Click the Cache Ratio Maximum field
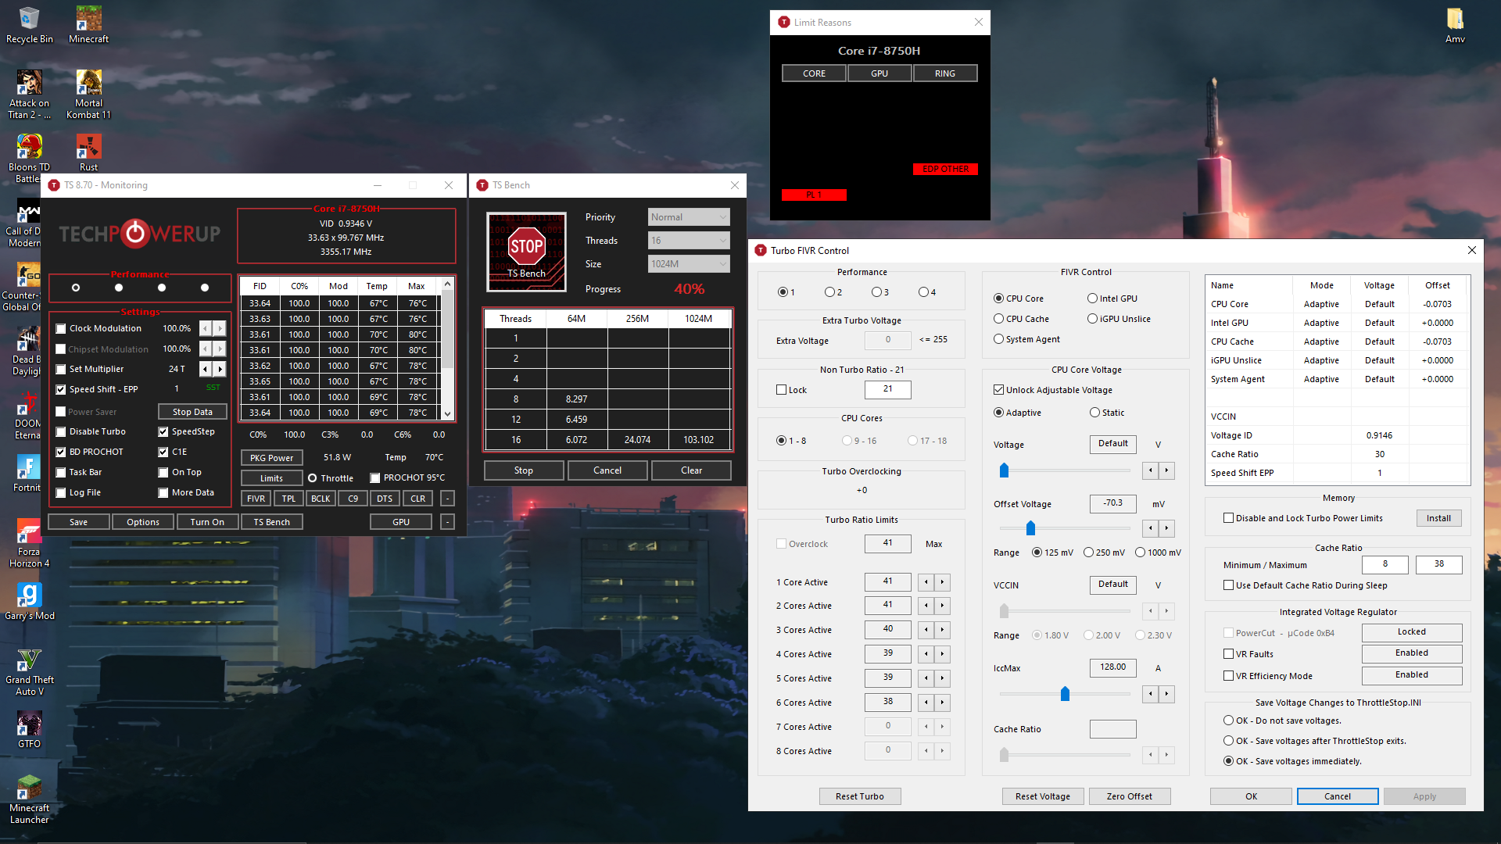 pyautogui.click(x=1438, y=564)
